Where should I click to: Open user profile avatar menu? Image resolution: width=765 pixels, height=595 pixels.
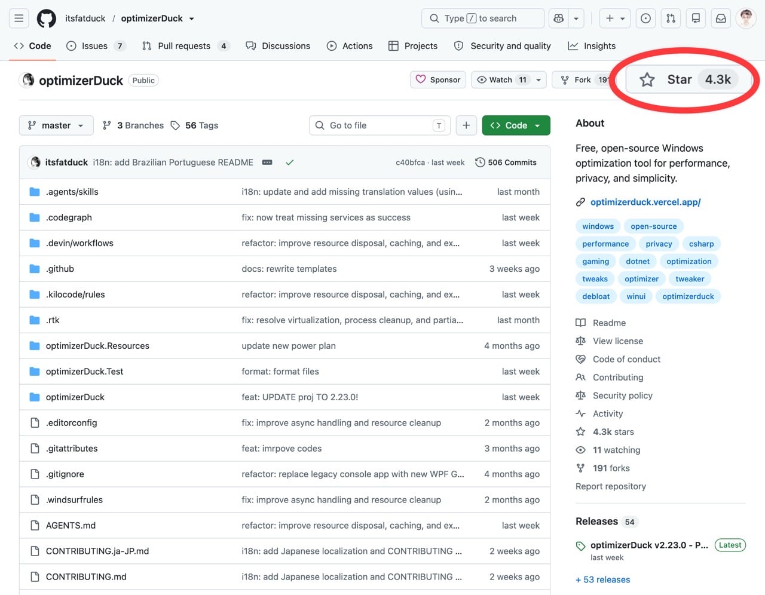pos(746,19)
